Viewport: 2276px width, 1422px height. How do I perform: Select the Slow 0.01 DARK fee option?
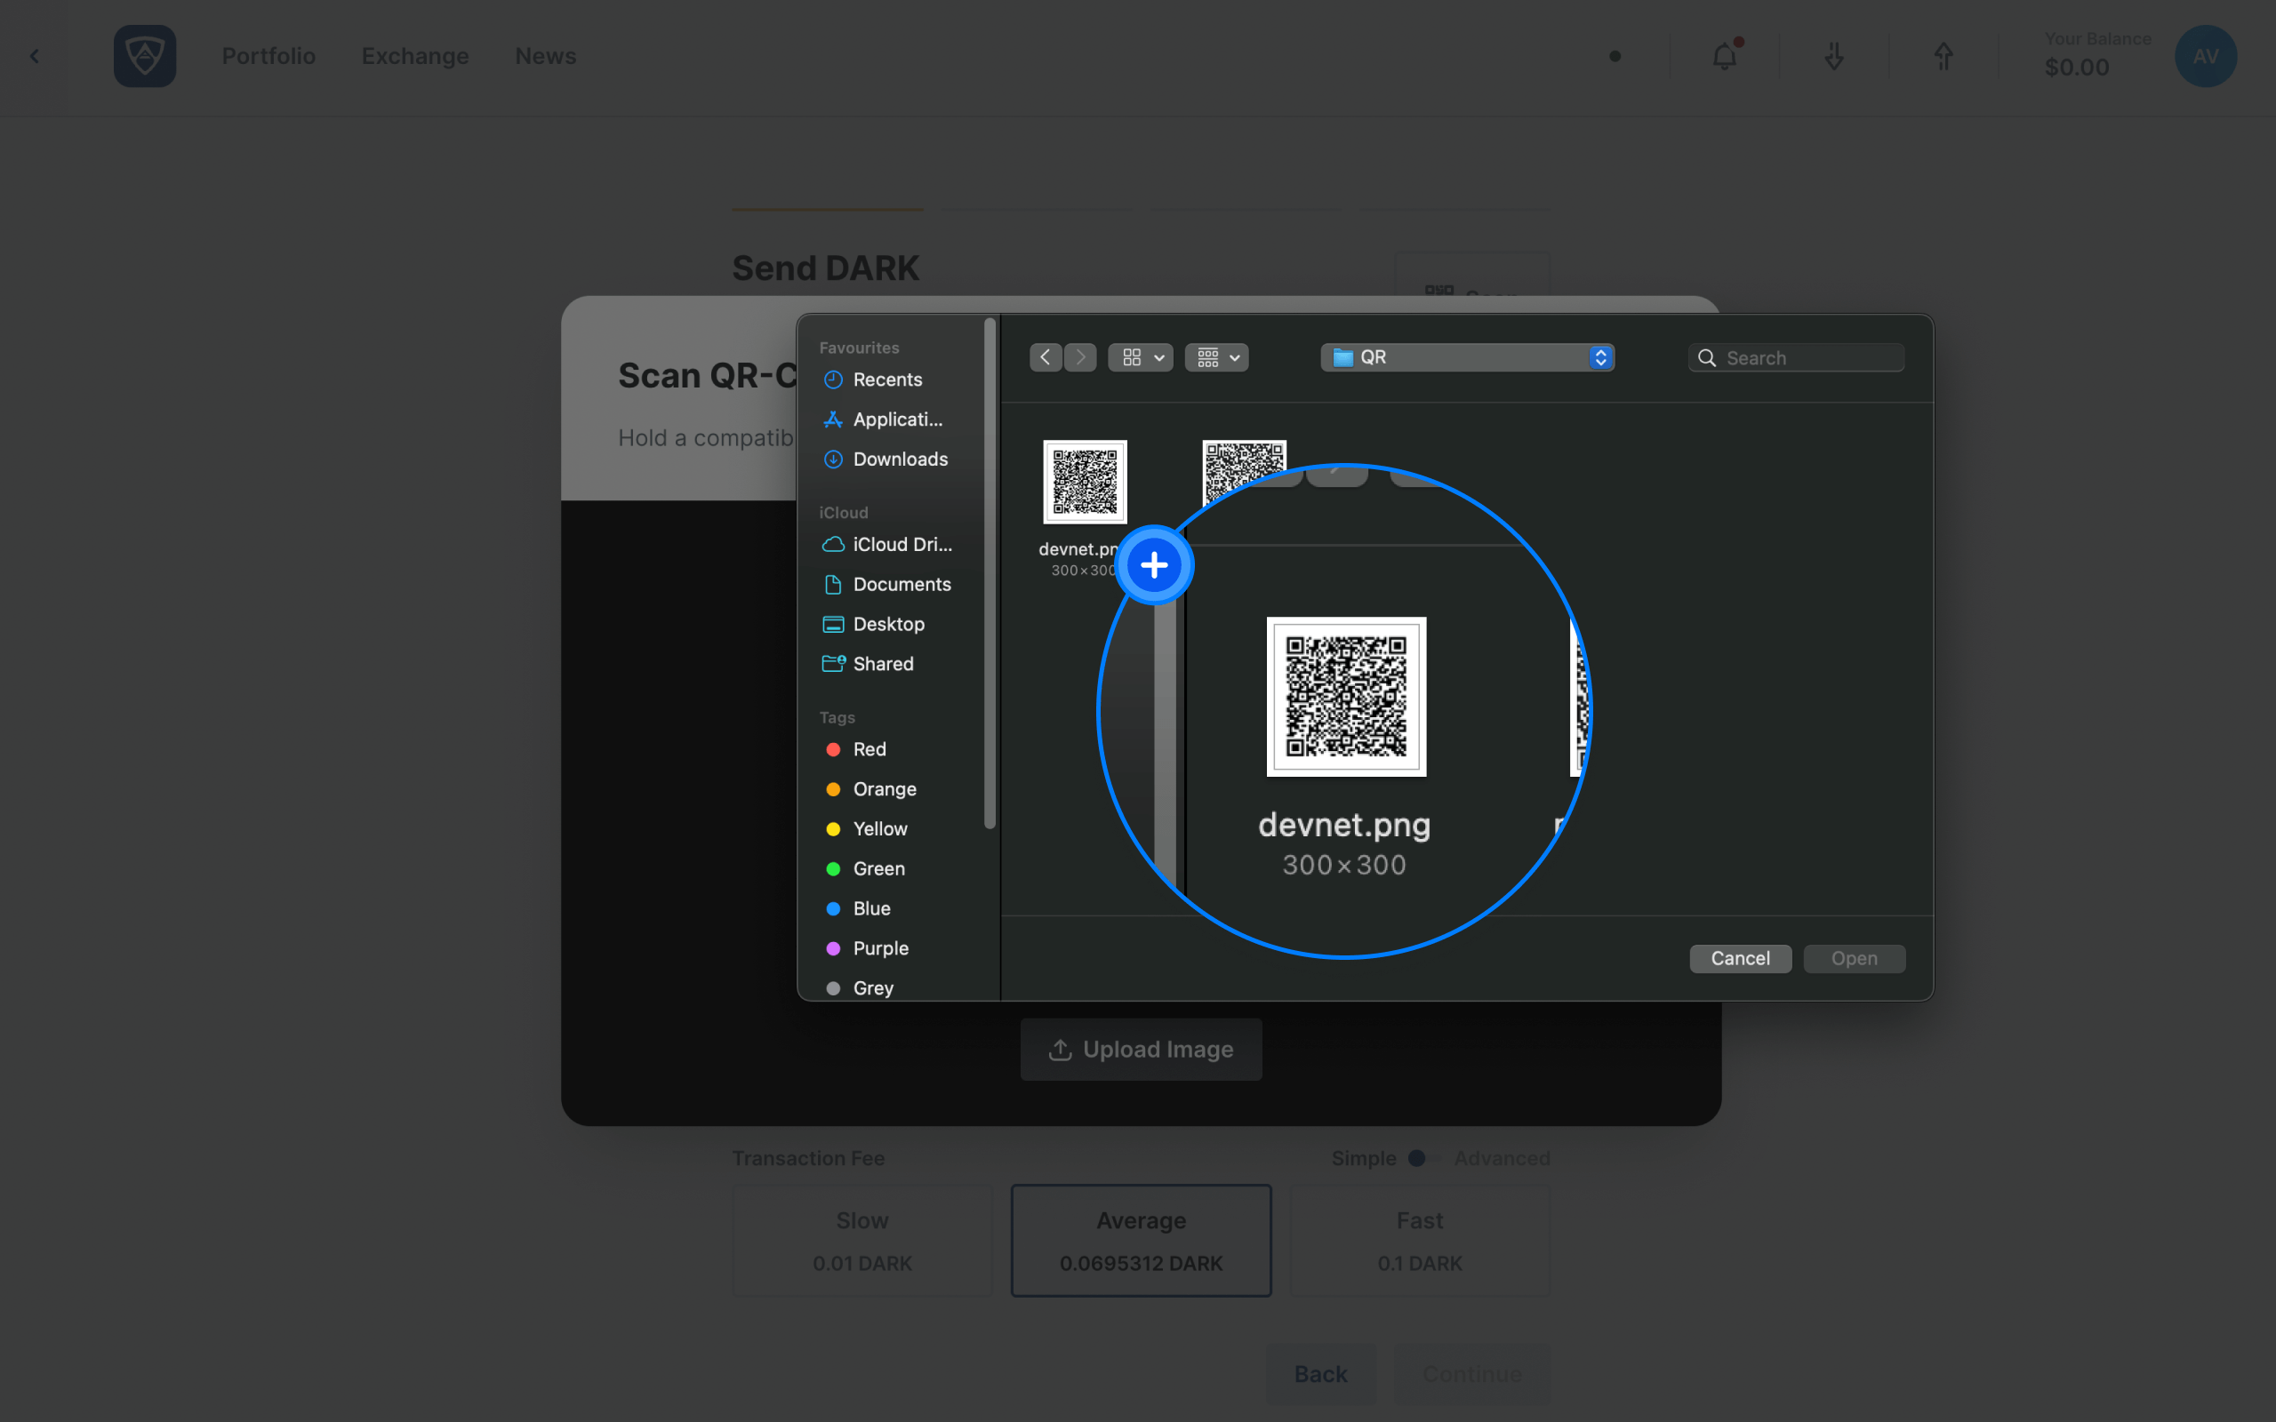862,1241
